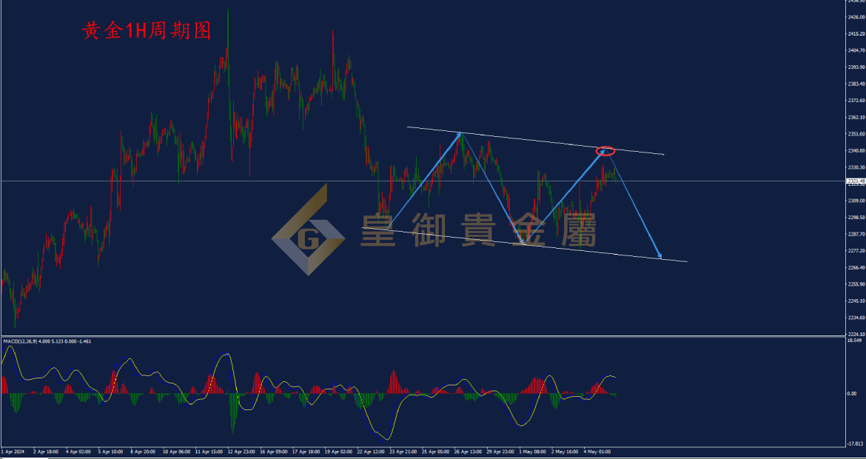Click the 17 Apr 18:00 time label
Viewport: 866px width, 459px height.
click(x=306, y=452)
